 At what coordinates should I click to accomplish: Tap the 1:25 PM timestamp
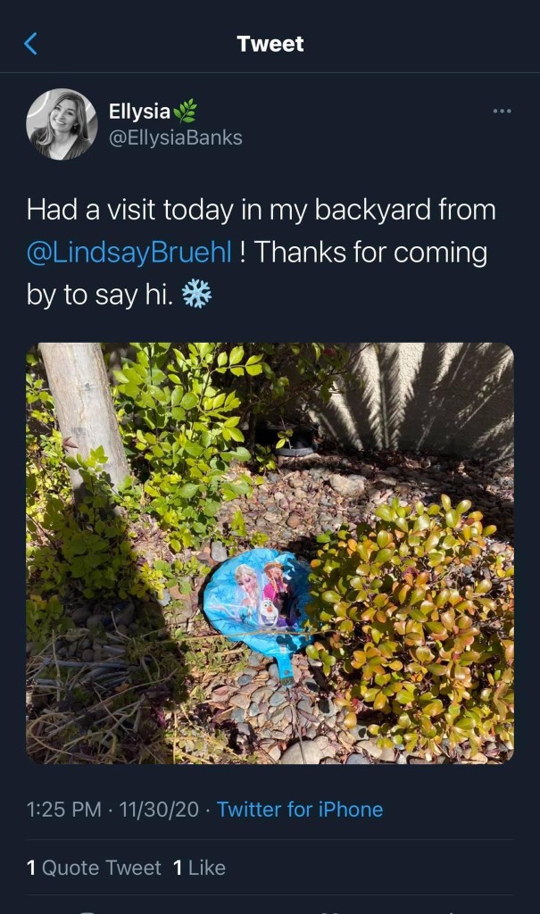pyautogui.click(x=63, y=809)
